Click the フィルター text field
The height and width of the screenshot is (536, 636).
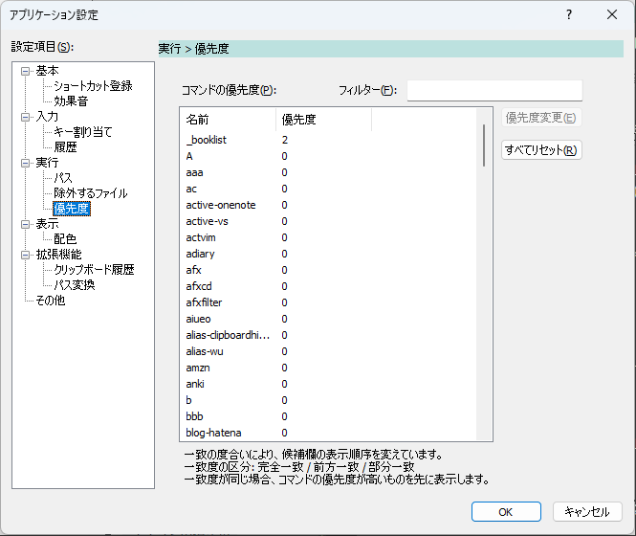[494, 90]
